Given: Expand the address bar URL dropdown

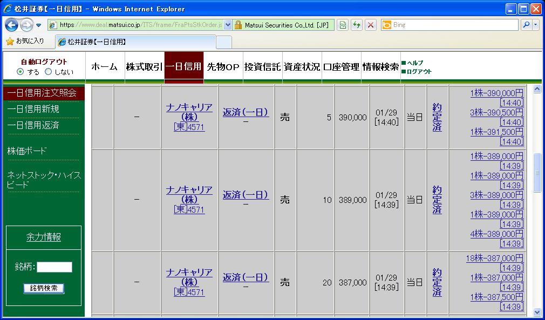Looking at the screenshot, I should (x=228, y=25).
